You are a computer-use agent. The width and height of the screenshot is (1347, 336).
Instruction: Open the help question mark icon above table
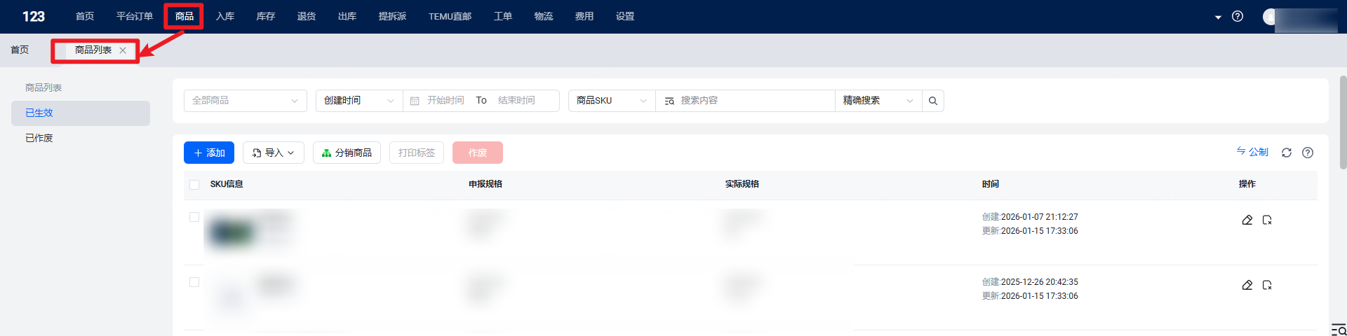tap(1307, 153)
